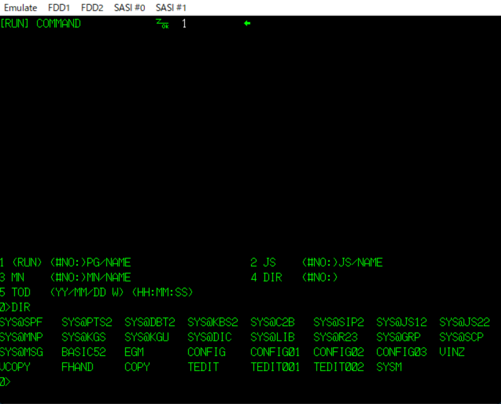The image size is (501, 404).
Task: Select file name TEDIT
Action: coord(203,367)
